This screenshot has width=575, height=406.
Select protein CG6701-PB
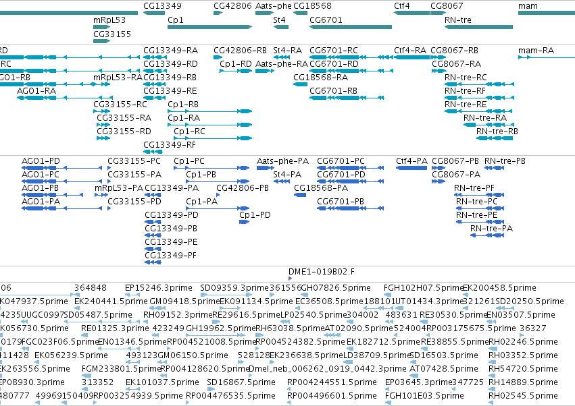[x=341, y=202]
